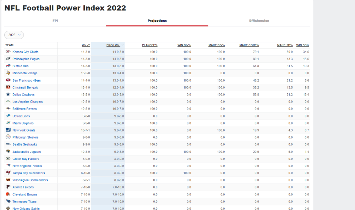Viewport: 355px width, 210px height.
Task: Click the Pittsburgh Steelers logo icon
Action: [x=8, y=137]
